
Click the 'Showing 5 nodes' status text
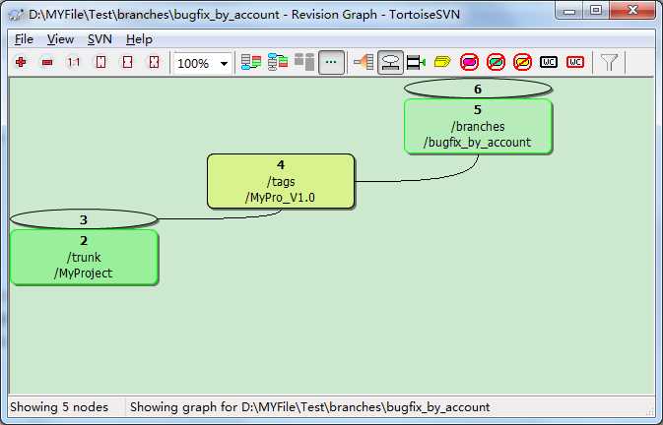pyautogui.click(x=59, y=407)
